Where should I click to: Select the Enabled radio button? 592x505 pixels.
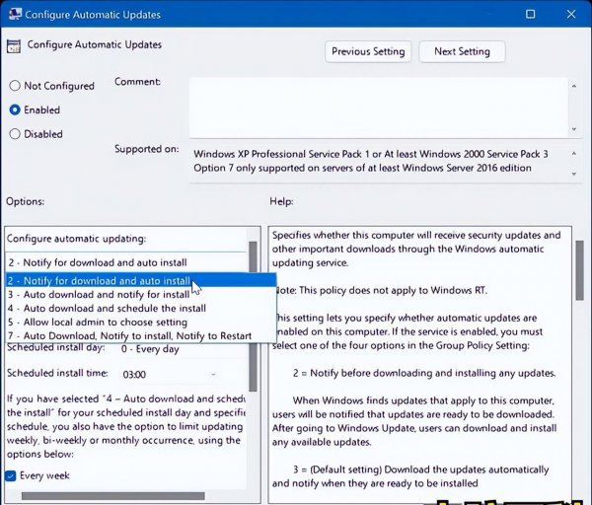point(15,109)
